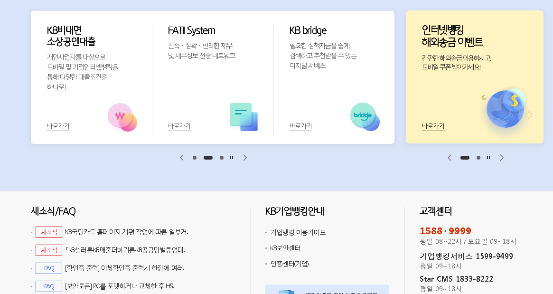Select first dot of main carousel
This screenshot has height=294, width=553.
[195, 158]
